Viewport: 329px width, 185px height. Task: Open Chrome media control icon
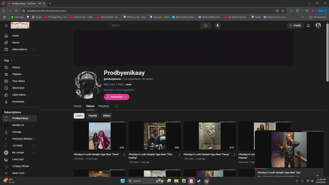point(307,11)
